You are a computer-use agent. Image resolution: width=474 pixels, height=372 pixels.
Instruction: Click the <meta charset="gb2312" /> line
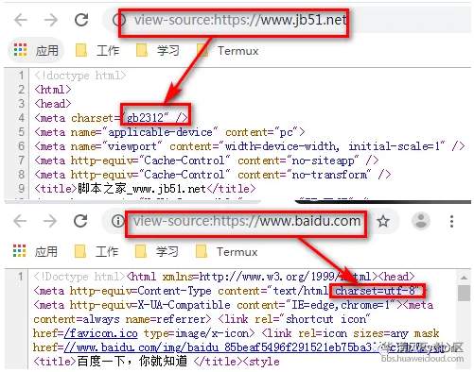pyautogui.click(x=112, y=118)
